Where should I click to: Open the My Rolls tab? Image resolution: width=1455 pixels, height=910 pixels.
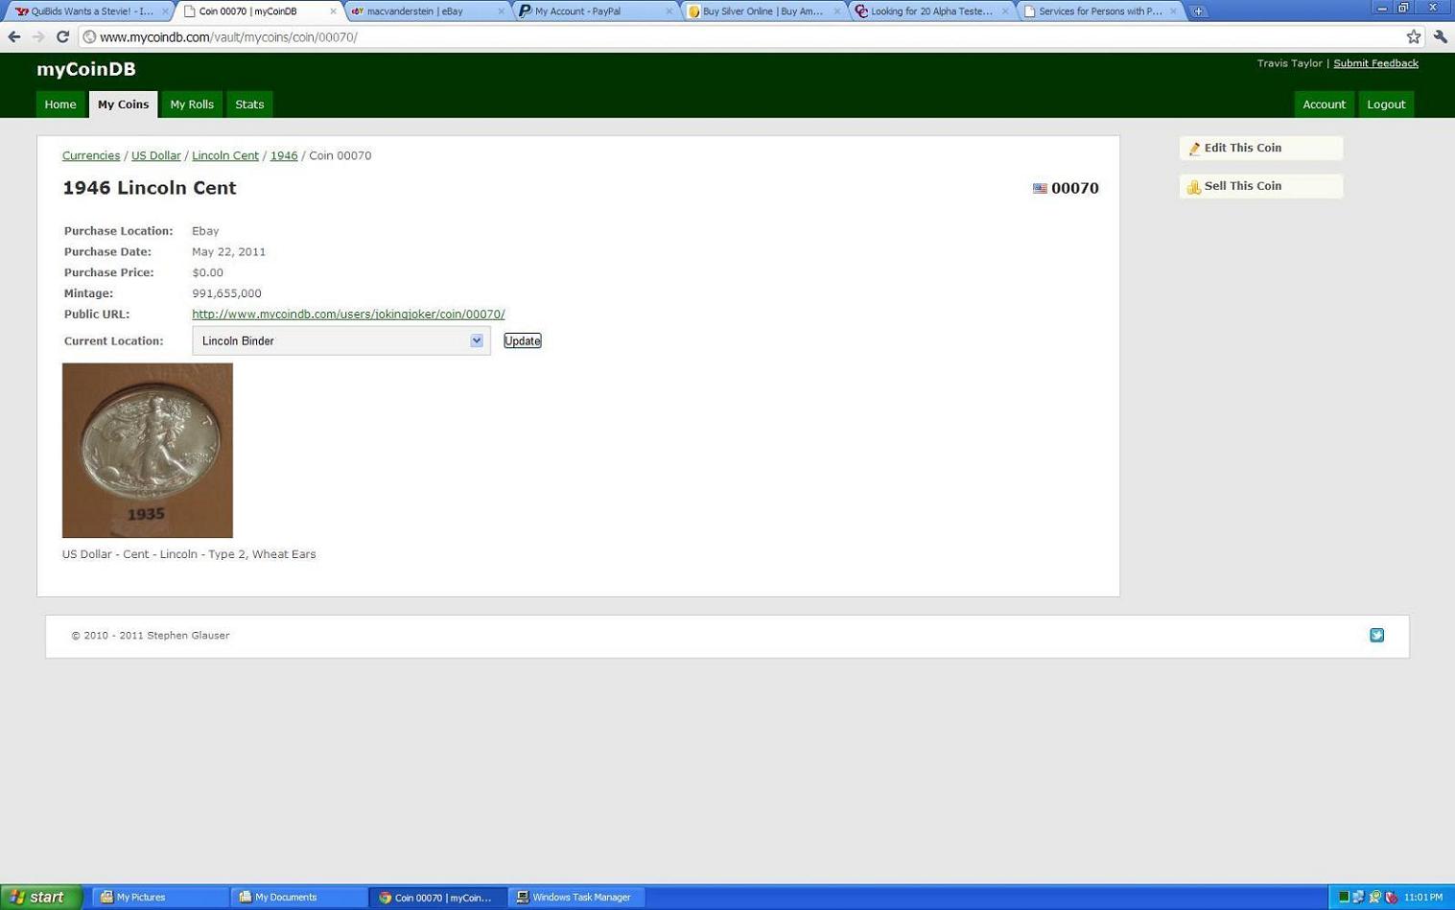[192, 105]
